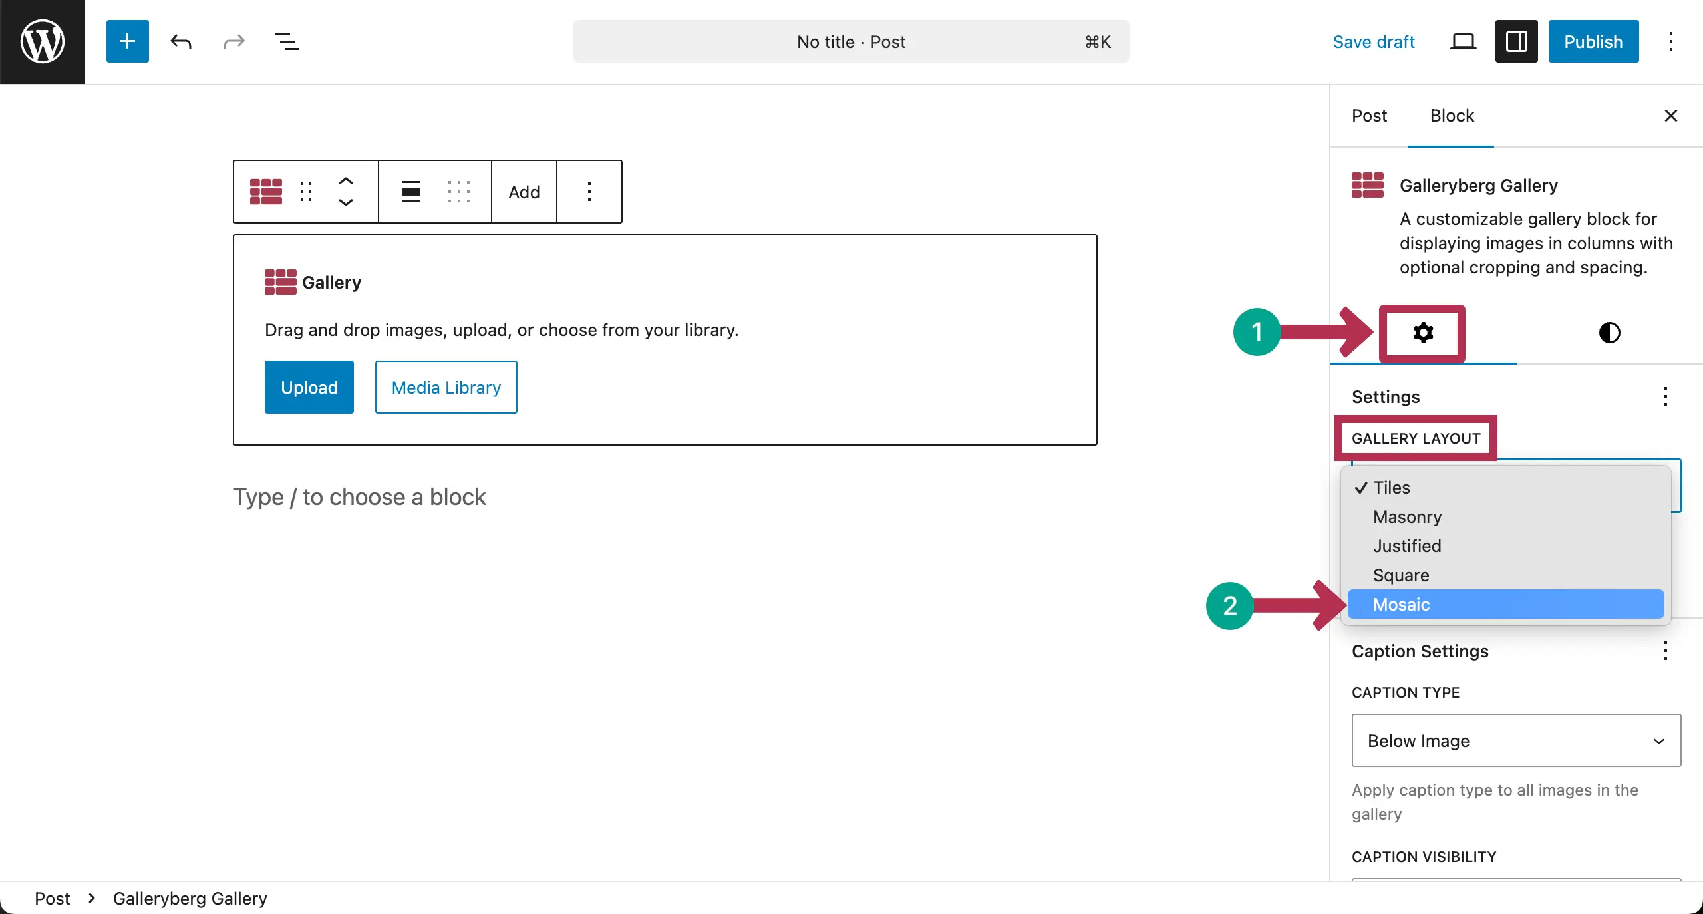The width and height of the screenshot is (1703, 914).
Task: Open the Caption Settings panel options menu
Action: tap(1665, 651)
